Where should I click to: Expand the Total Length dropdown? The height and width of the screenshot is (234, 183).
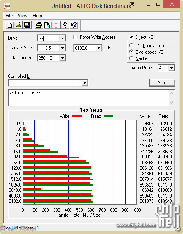[62, 58]
